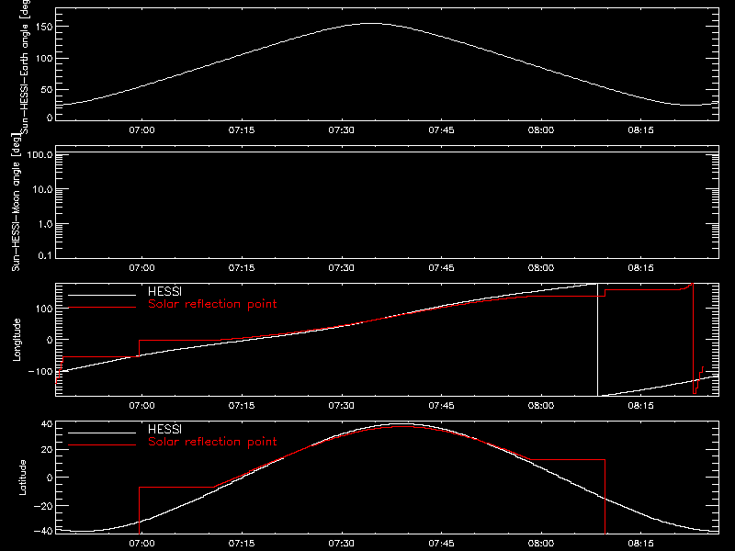
Task: Click 07:45 label under Longitude plot
Action: pos(441,406)
